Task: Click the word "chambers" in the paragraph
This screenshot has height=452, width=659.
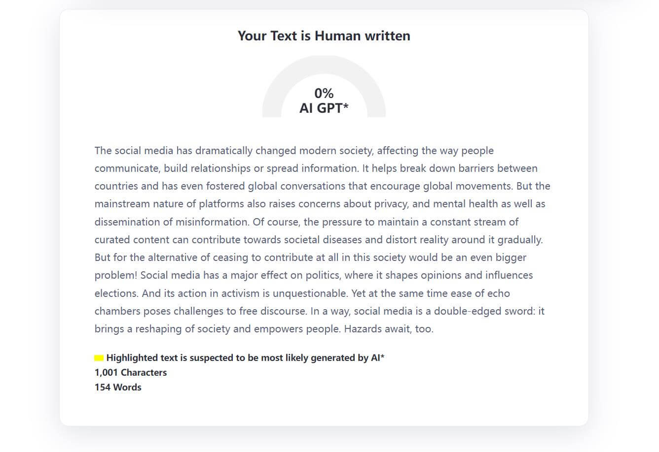Action: tap(117, 311)
